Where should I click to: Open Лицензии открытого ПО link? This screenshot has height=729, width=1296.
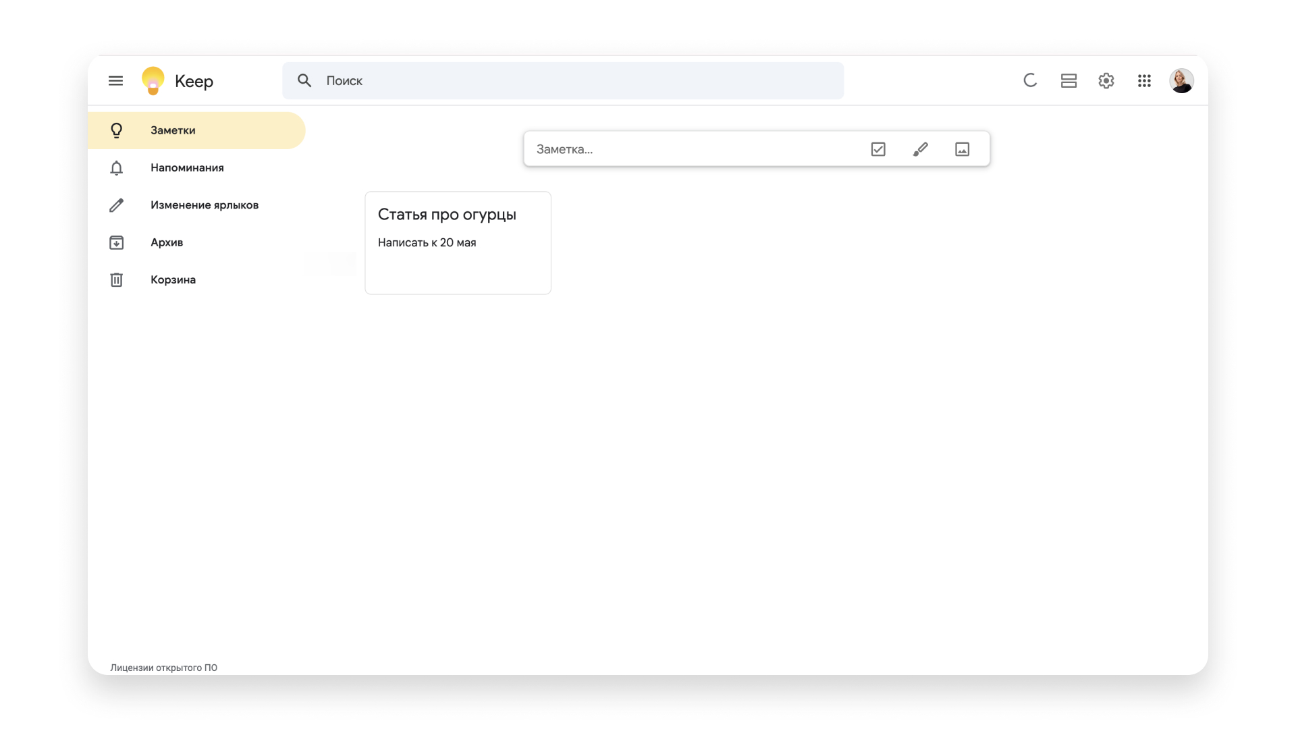(163, 668)
